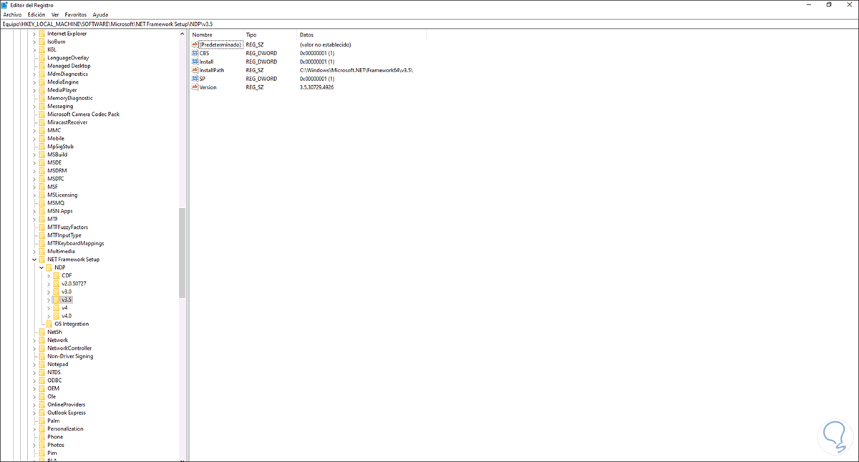Select the MemoryDiagnostic key
Screen dimensions: 859x462
(x=70, y=98)
